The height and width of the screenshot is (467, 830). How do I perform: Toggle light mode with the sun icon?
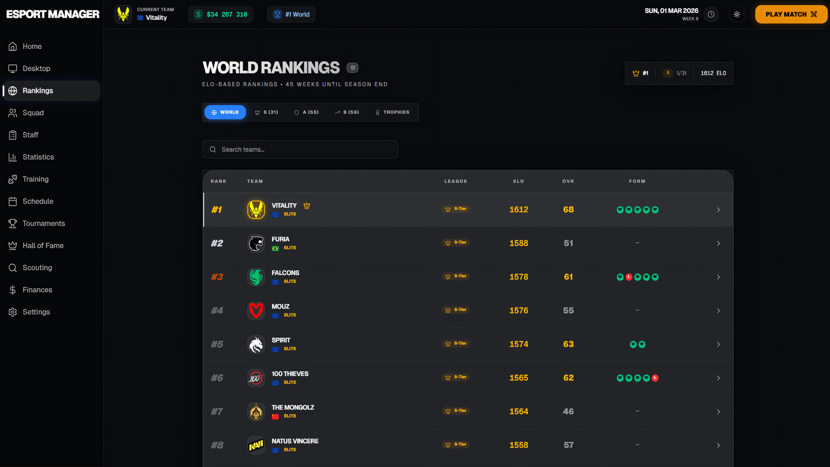point(737,14)
